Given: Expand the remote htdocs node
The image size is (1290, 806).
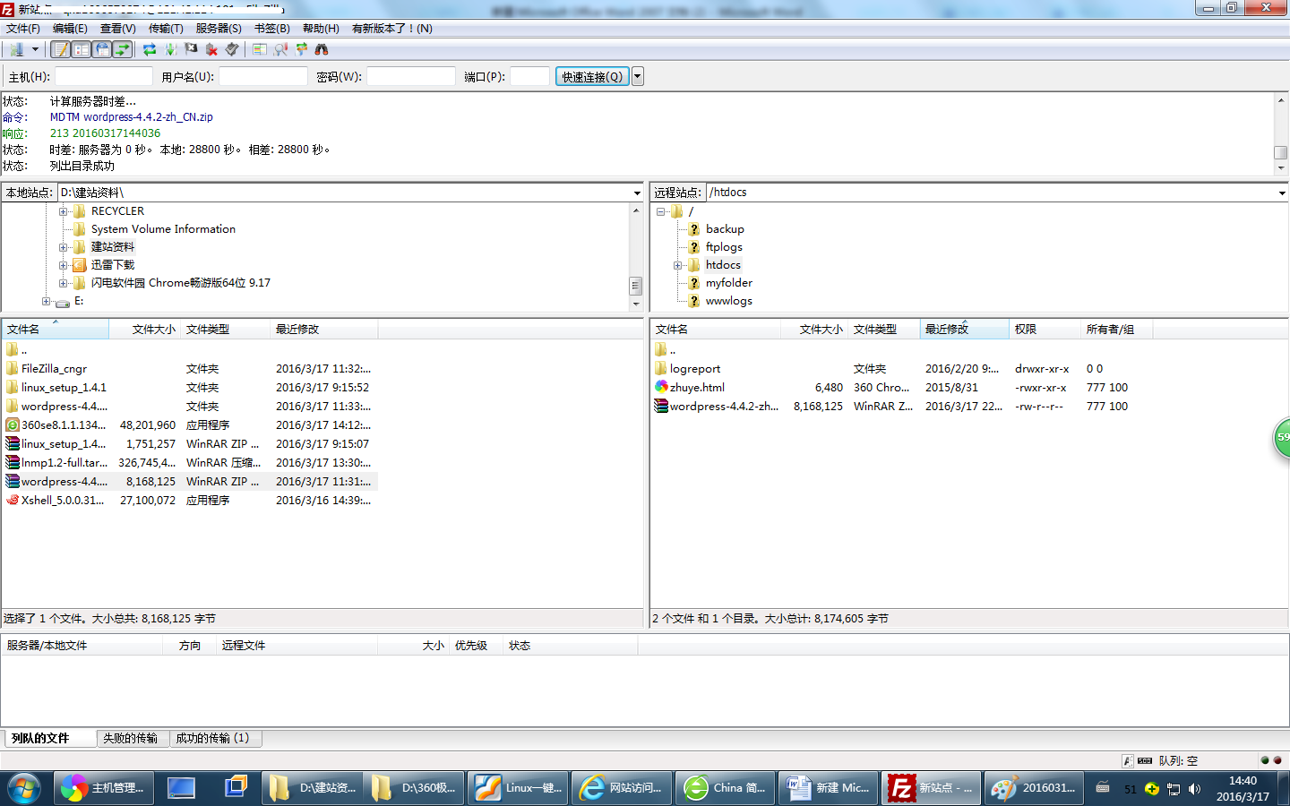Looking at the screenshot, I should coord(678,265).
